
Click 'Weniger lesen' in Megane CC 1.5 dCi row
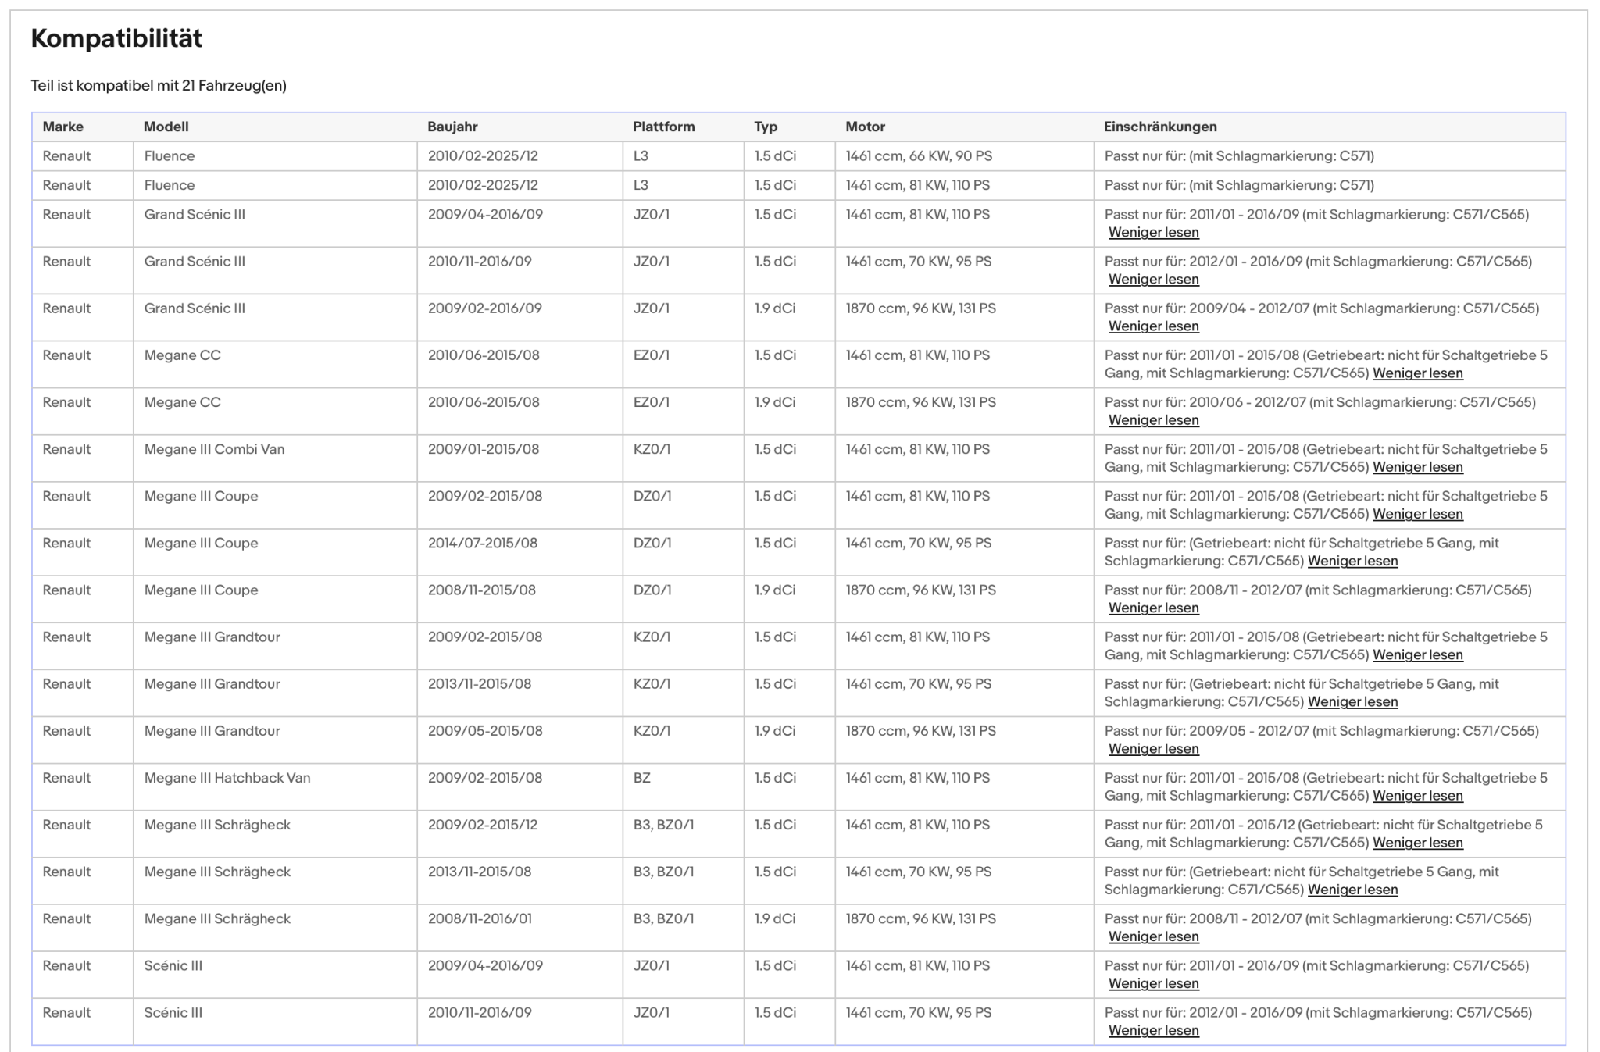point(1418,373)
